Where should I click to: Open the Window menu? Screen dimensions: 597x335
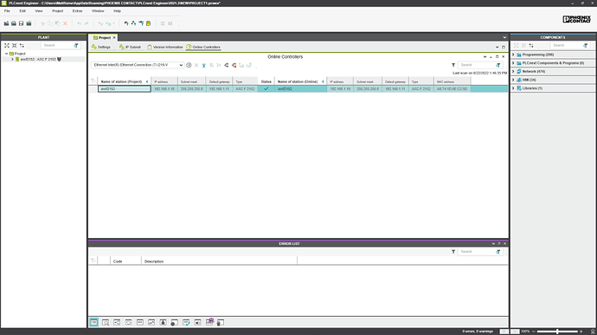pos(98,11)
